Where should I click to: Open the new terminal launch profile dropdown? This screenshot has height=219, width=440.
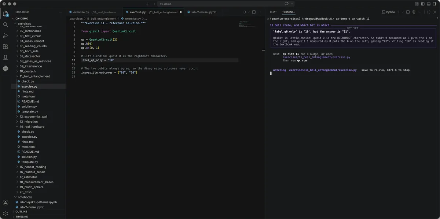pyautogui.click(x=403, y=12)
